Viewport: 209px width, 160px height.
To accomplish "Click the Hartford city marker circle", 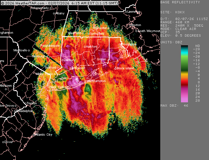I will pyautogui.click(x=84, y=47).
